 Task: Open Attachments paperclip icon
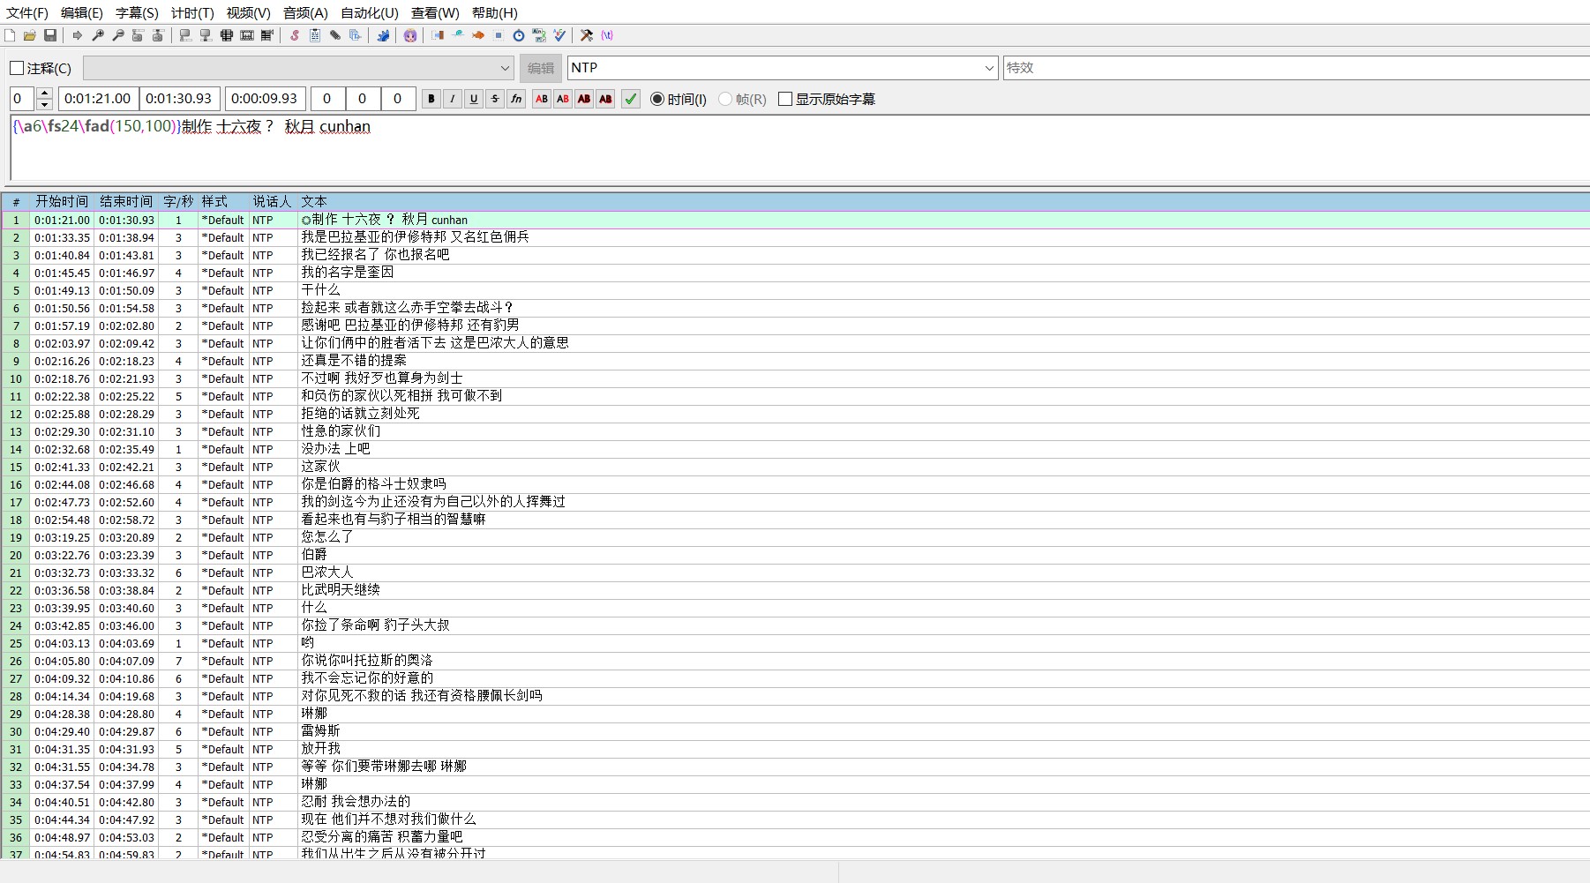pos(335,35)
